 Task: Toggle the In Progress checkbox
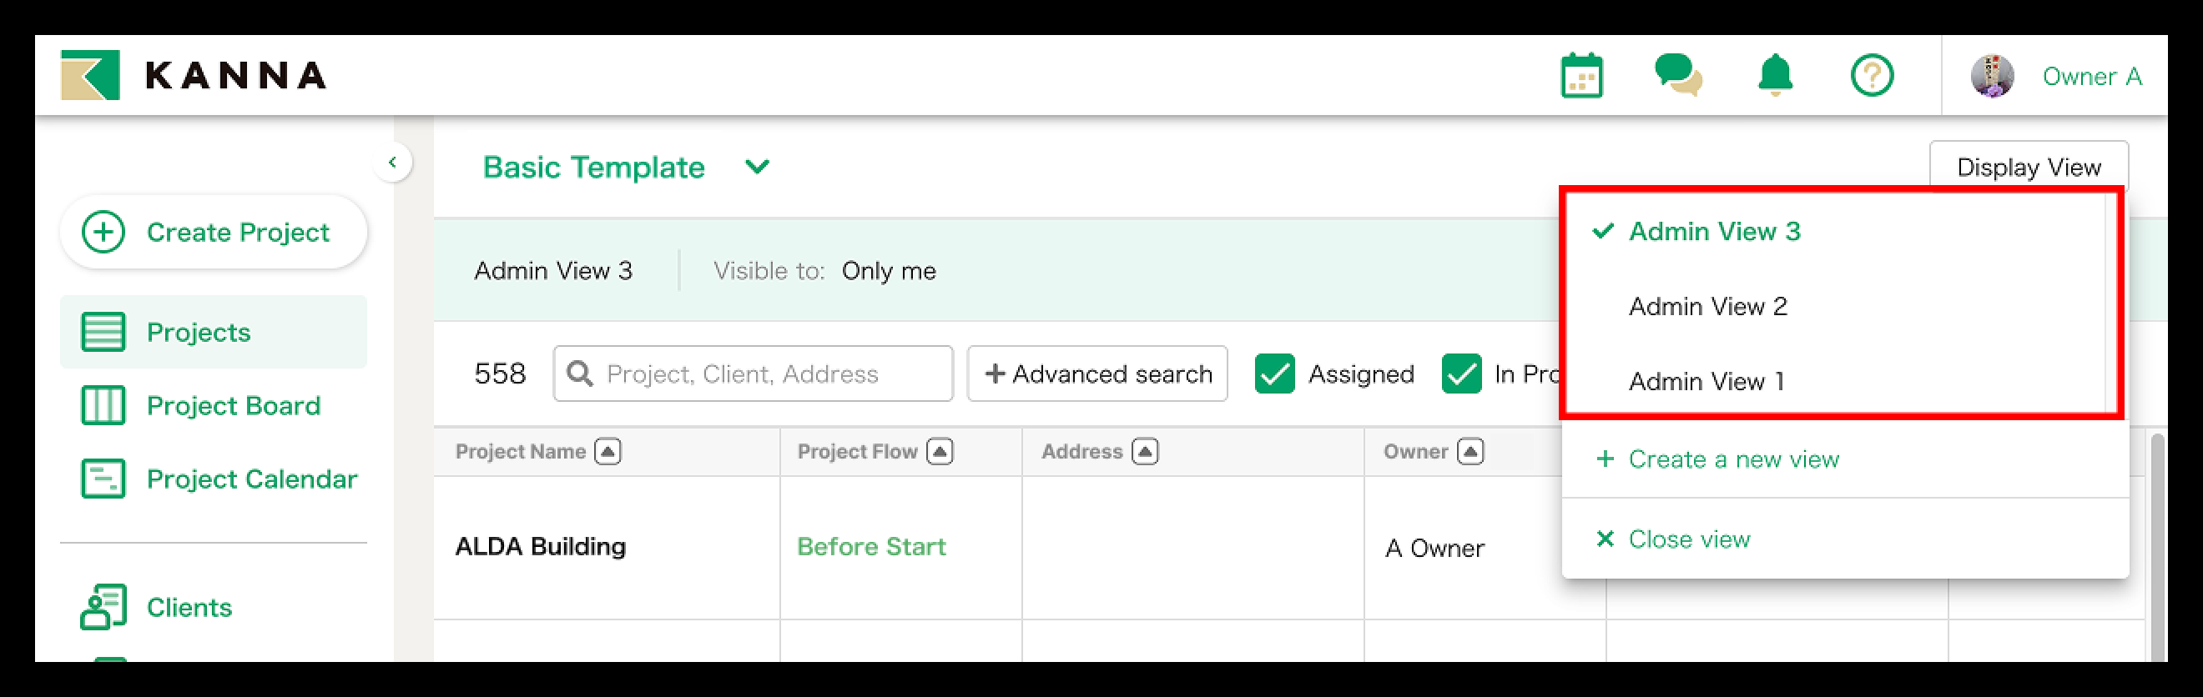1460,374
